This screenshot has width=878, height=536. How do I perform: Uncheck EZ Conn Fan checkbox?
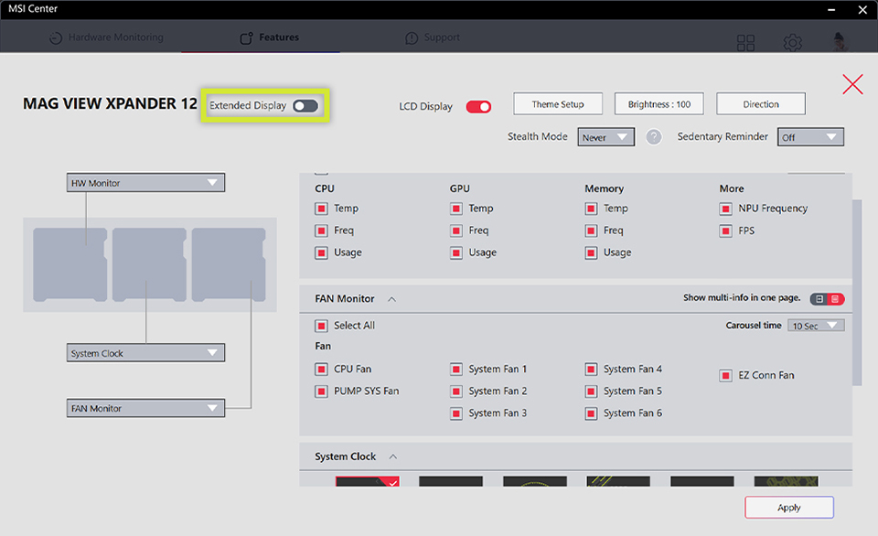click(x=725, y=375)
